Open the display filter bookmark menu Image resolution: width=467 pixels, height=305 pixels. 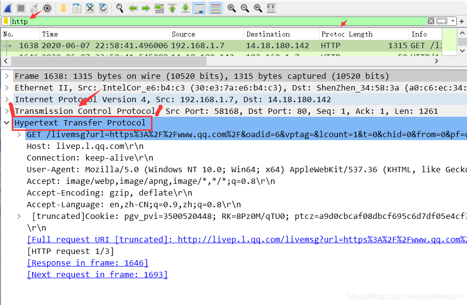pyautogui.click(x=6, y=21)
